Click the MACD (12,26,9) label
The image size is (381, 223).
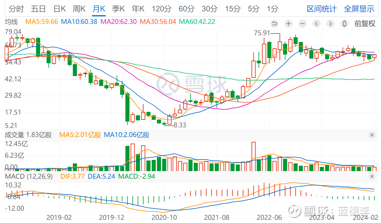29,176
